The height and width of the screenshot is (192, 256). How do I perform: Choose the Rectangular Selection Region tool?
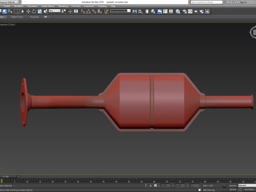(16, 12)
